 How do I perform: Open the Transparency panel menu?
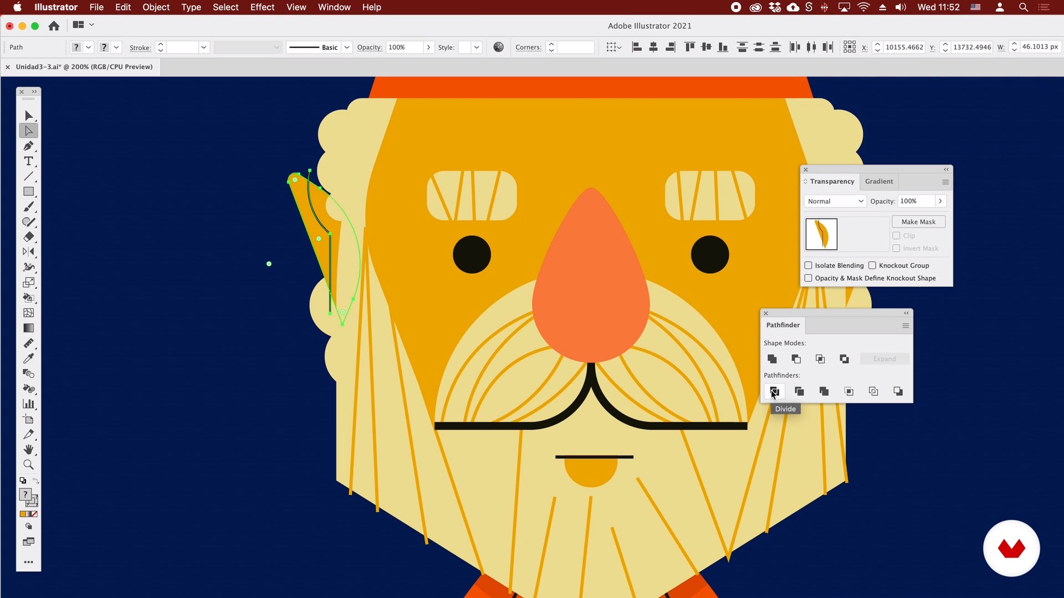coord(945,182)
